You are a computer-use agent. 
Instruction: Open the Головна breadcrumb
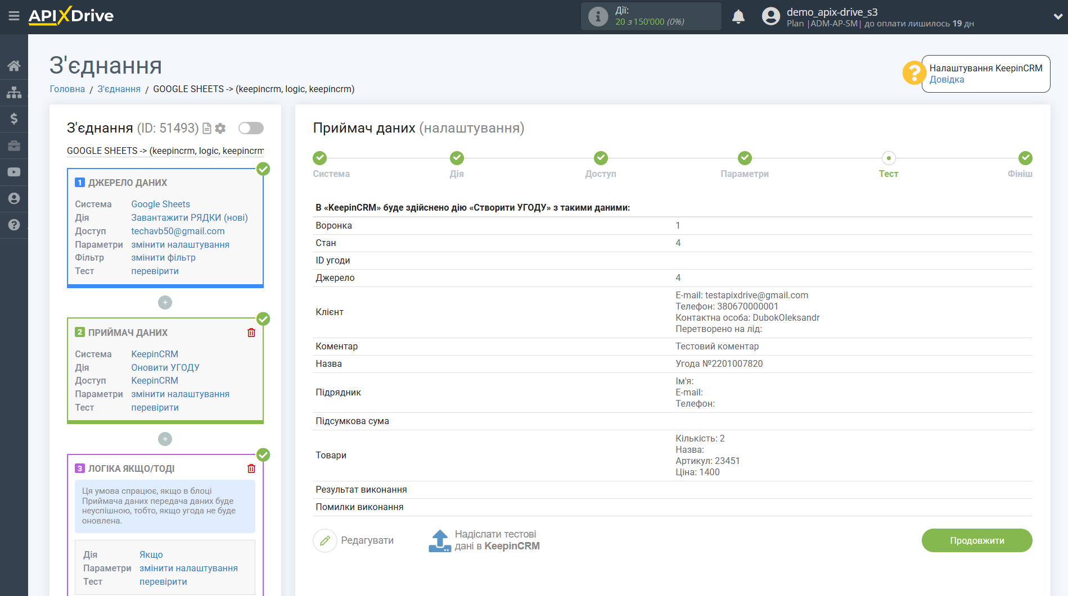tap(67, 89)
